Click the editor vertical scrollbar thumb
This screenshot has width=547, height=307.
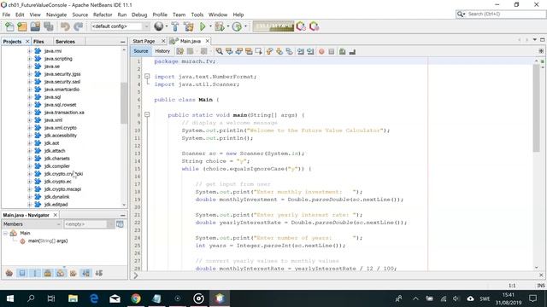(536, 108)
